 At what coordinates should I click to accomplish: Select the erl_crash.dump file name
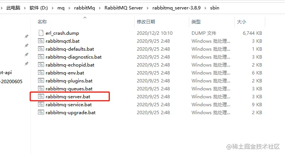point(62,33)
